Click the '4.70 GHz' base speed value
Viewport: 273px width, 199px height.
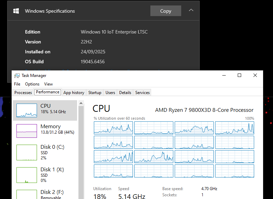point(209,189)
